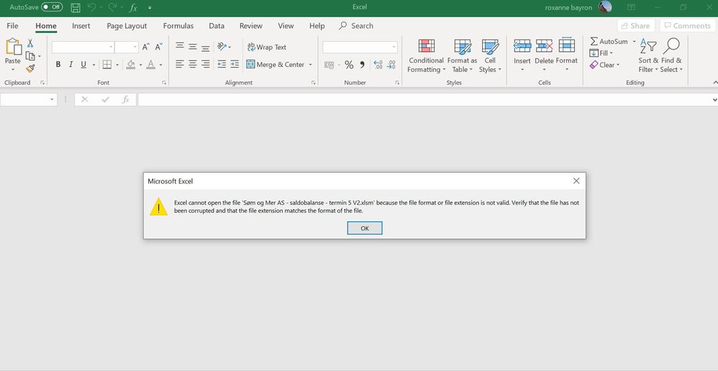Expand the Font Color dropdown arrow
718x371 pixels.
click(160, 65)
